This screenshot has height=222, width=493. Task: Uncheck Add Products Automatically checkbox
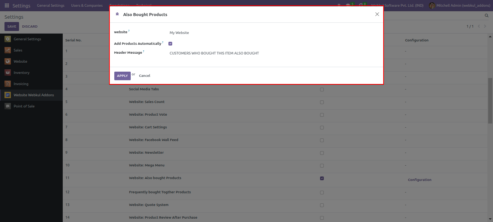[170, 44]
